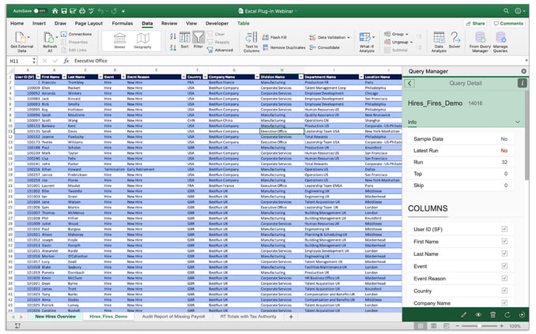Uncheck the User ID (SF) column checkbox
The height and width of the screenshot is (334, 536).
[x=504, y=229]
